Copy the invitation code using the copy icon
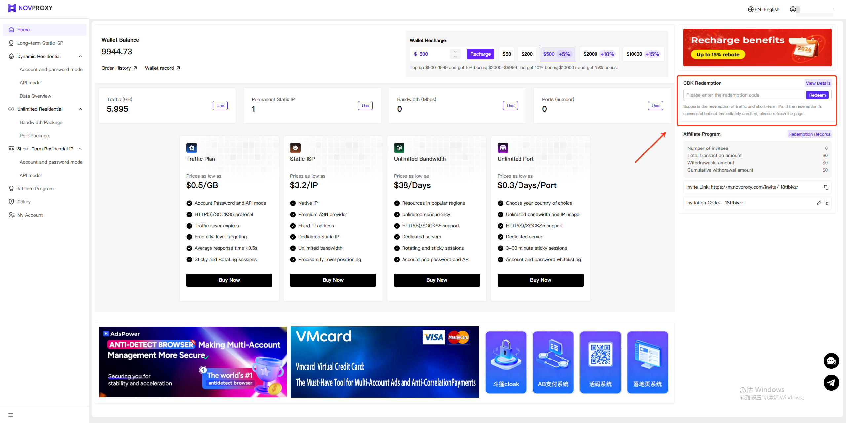 coord(827,203)
